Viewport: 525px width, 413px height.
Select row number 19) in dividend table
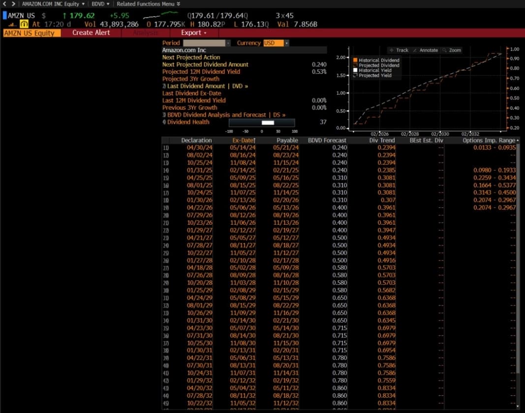click(166, 208)
